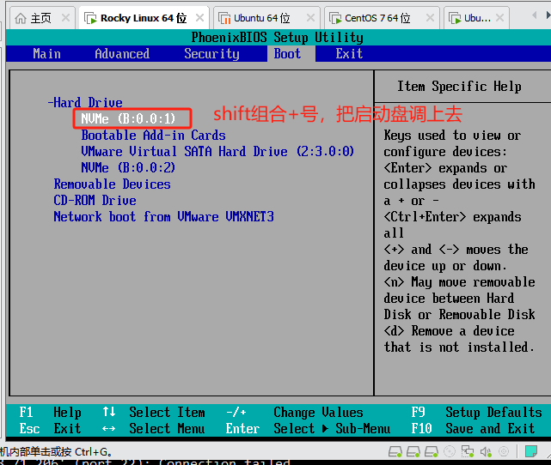Switch to the Rocky Linux 64 位 tab
Image resolution: width=551 pixels, height=465 pixels.
[144, 17]
